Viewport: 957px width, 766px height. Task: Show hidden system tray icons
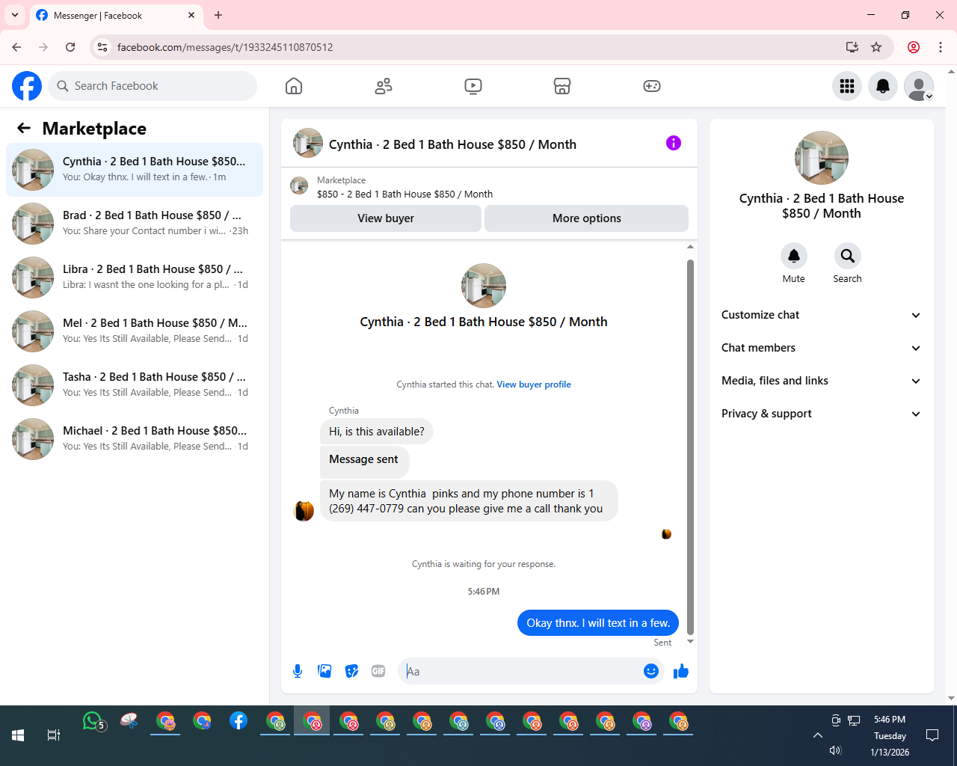818,735
